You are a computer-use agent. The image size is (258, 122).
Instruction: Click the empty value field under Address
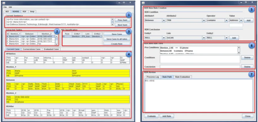point(236,25)
